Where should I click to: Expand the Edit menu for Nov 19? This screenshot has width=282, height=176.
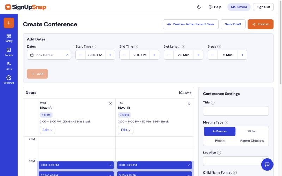125,130
